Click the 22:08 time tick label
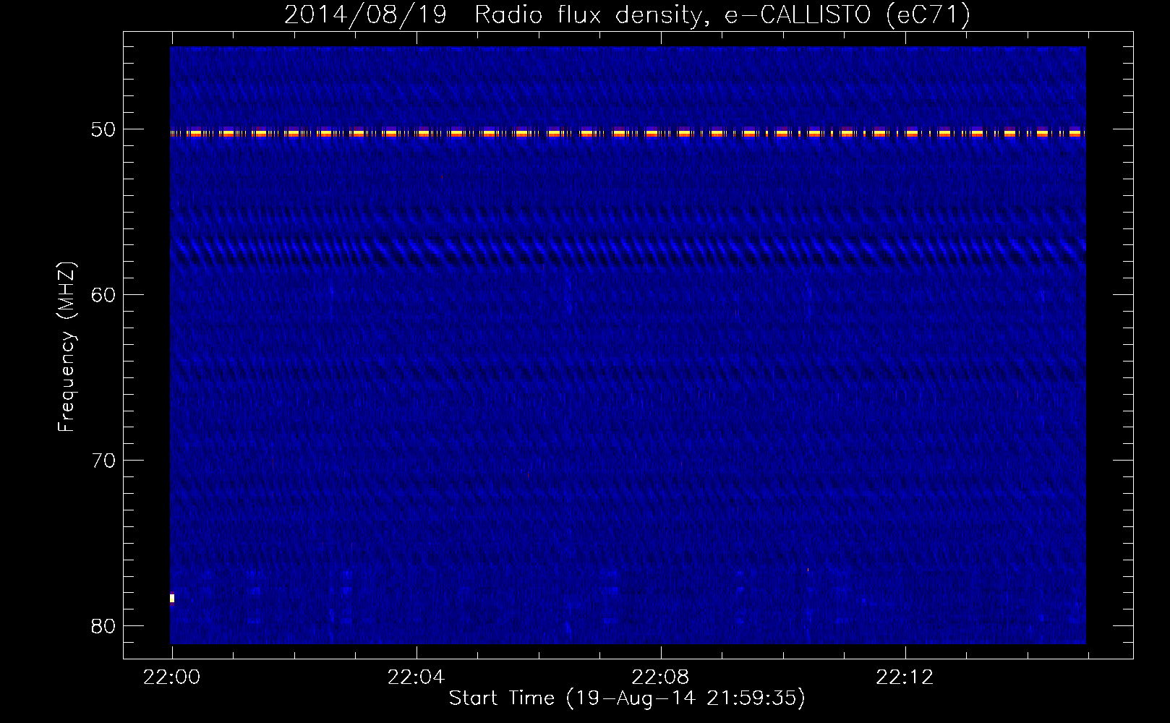This screenshot has width=1170, height=723. tap(660, 677)
